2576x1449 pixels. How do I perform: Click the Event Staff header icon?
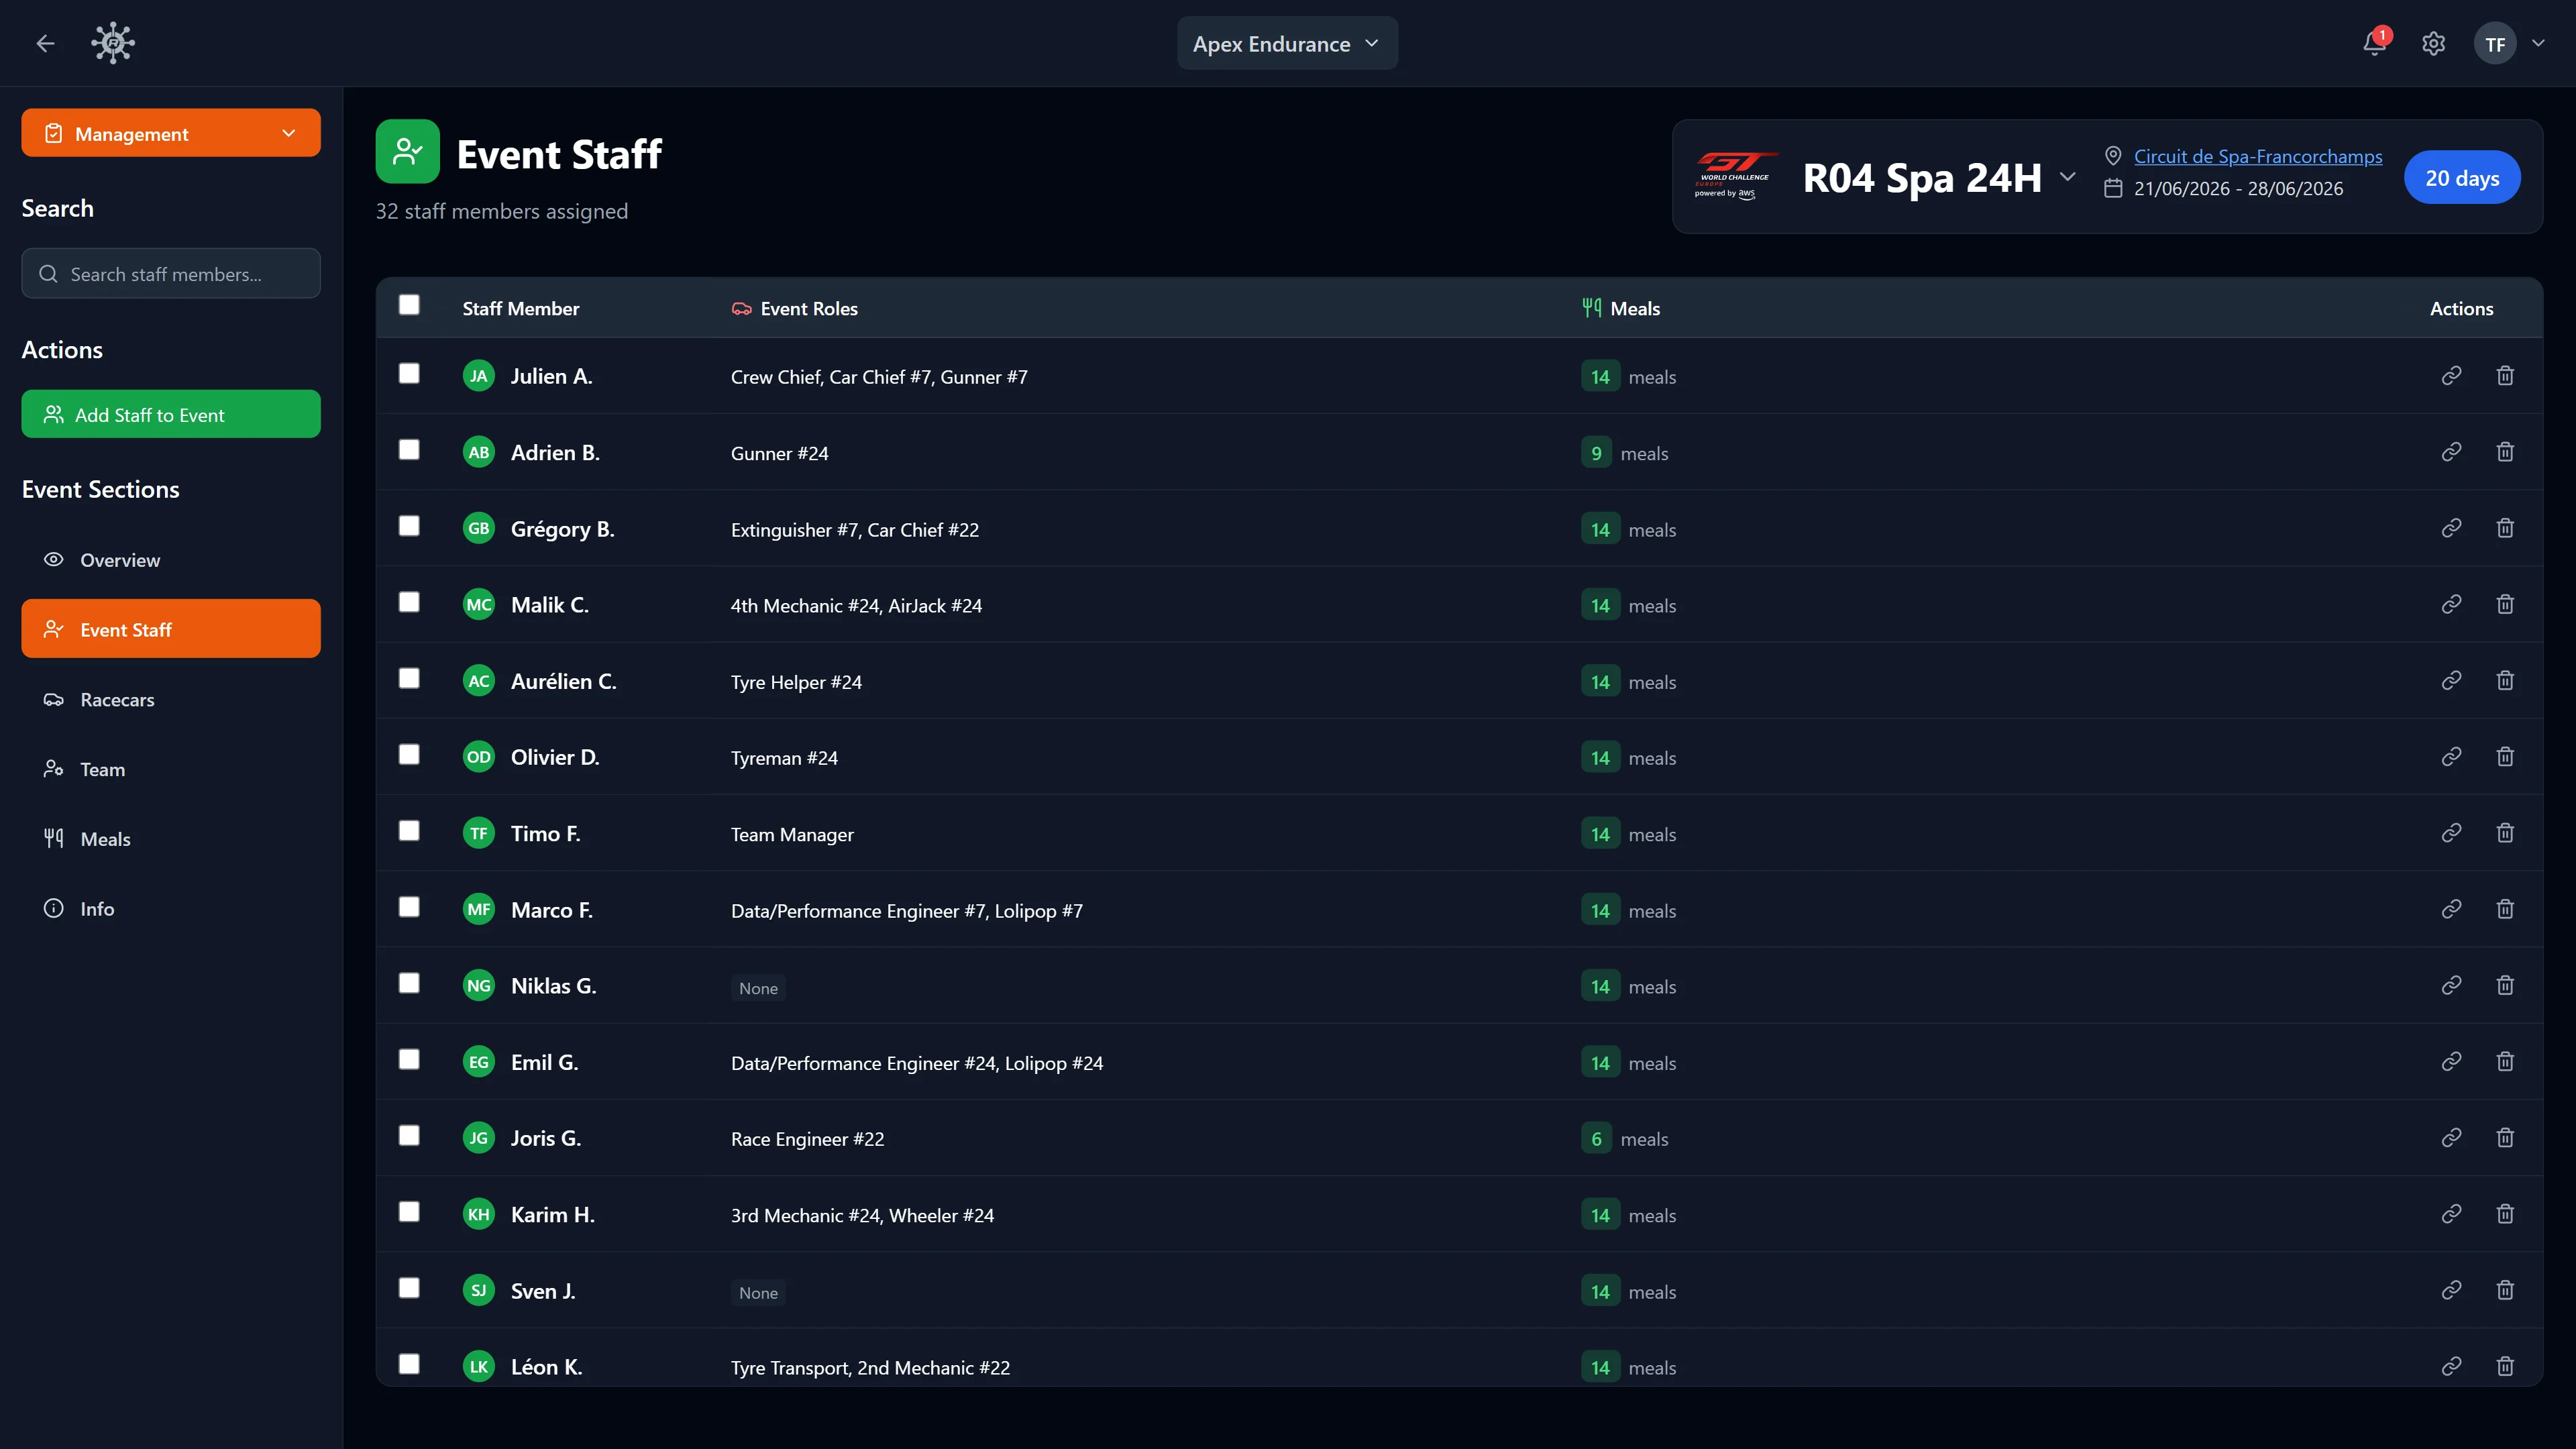point(407,151)
